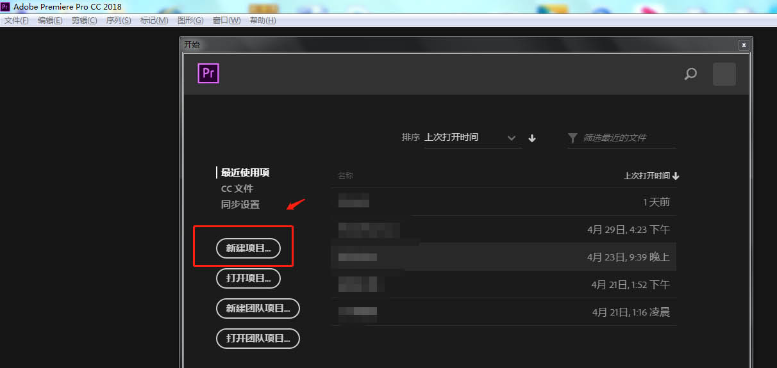This screenshot has width=777, height=368.
Task: Open the project from 4月 29日, 4:23 下午
Action: (504, 229)
